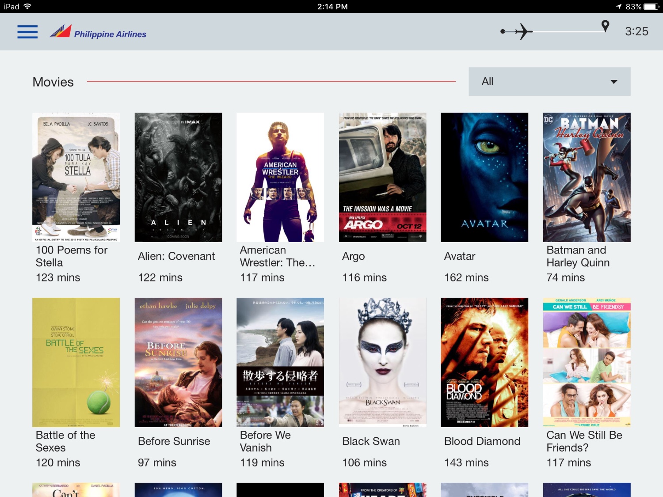Open Blood Diamond poster

pyautogui.click(x=484, y=362)
